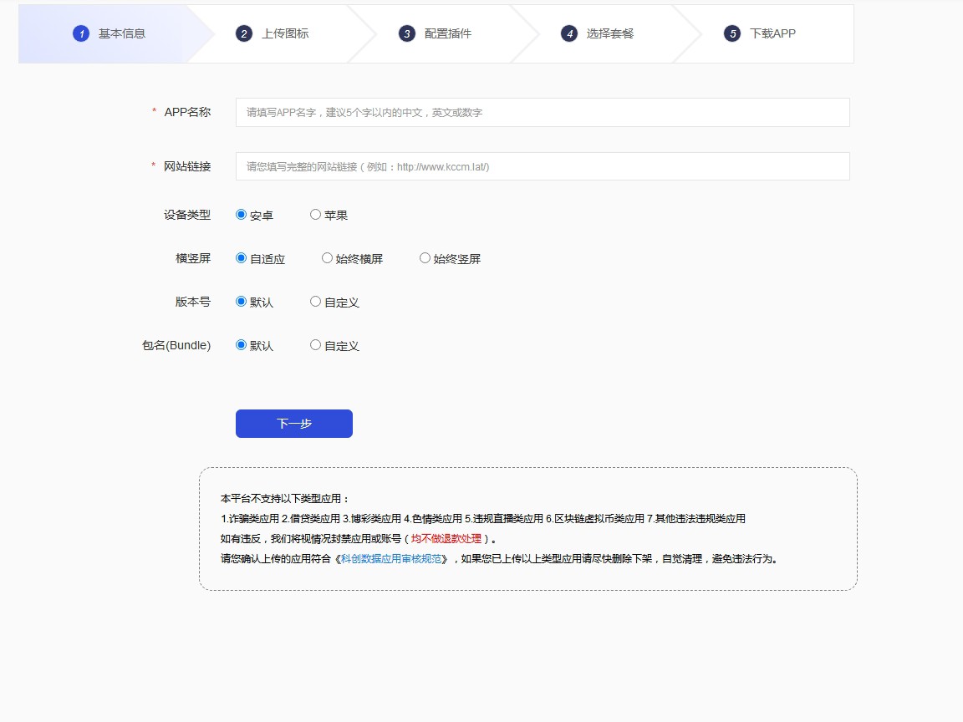Select 自定义 for 版本号
Image resolution: width=963 pixels, height=722 pixels.
tap(316, 302)
